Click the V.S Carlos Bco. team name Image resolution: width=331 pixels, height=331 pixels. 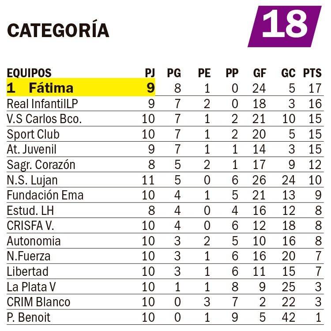coord(44,119)
